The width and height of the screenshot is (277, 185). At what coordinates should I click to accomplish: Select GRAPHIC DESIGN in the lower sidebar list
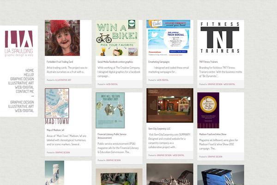coord(22,102)
